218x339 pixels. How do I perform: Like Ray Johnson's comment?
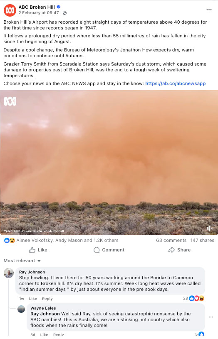click(33, 299)
